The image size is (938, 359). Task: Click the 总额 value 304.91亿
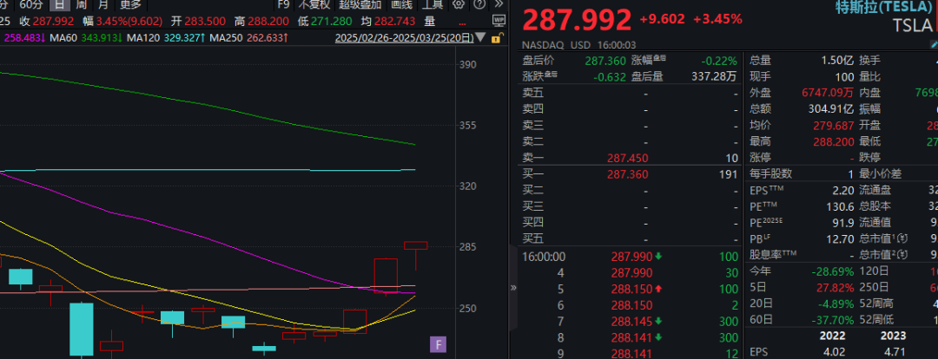click(830, 109)
